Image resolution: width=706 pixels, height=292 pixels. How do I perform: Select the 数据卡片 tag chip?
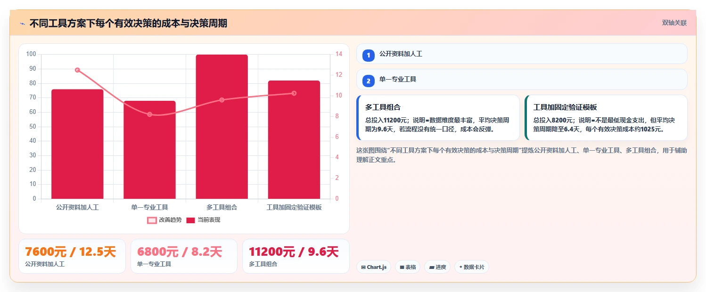point(472,267)
